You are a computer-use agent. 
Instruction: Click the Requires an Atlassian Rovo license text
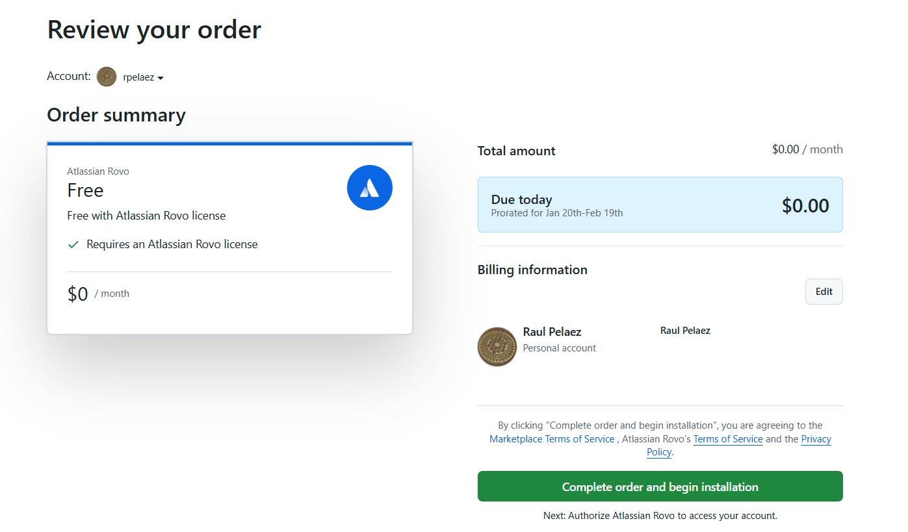click(x=172, y=245)
